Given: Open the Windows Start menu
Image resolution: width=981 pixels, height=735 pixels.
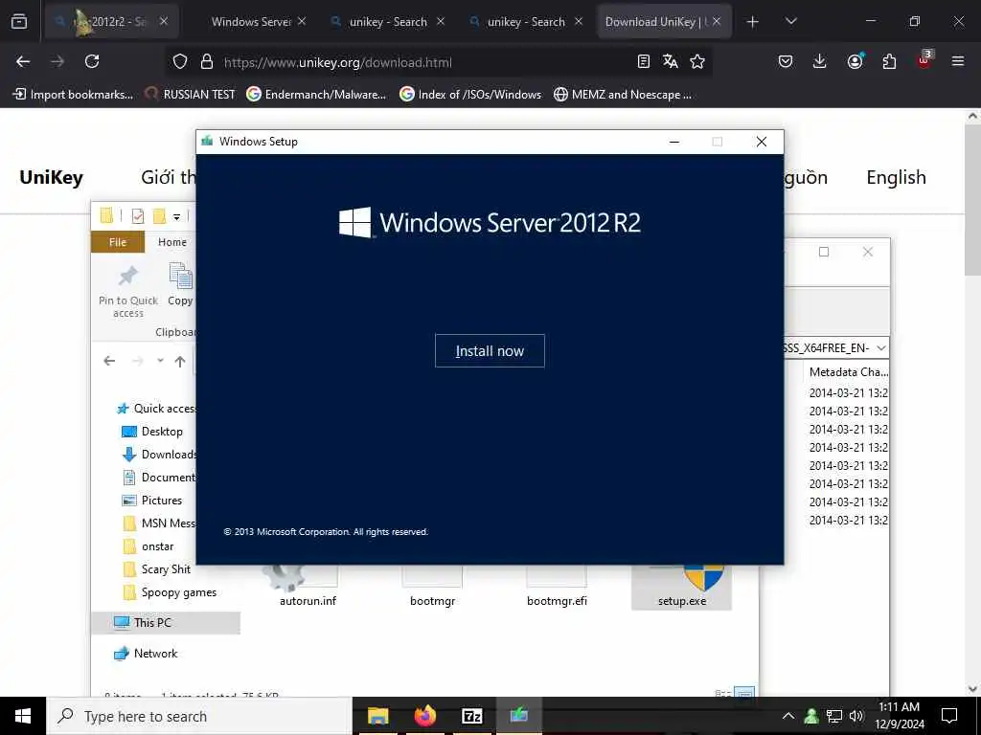Looking at the screenshot, I should tap(23, 716).
